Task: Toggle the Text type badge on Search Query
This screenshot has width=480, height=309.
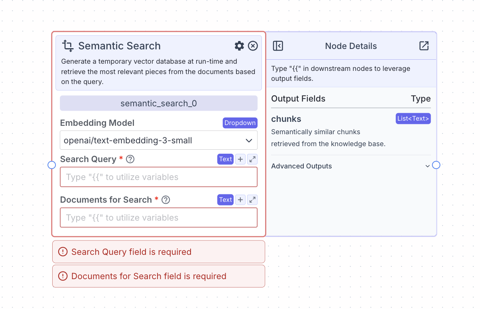Action: [225, 159]
